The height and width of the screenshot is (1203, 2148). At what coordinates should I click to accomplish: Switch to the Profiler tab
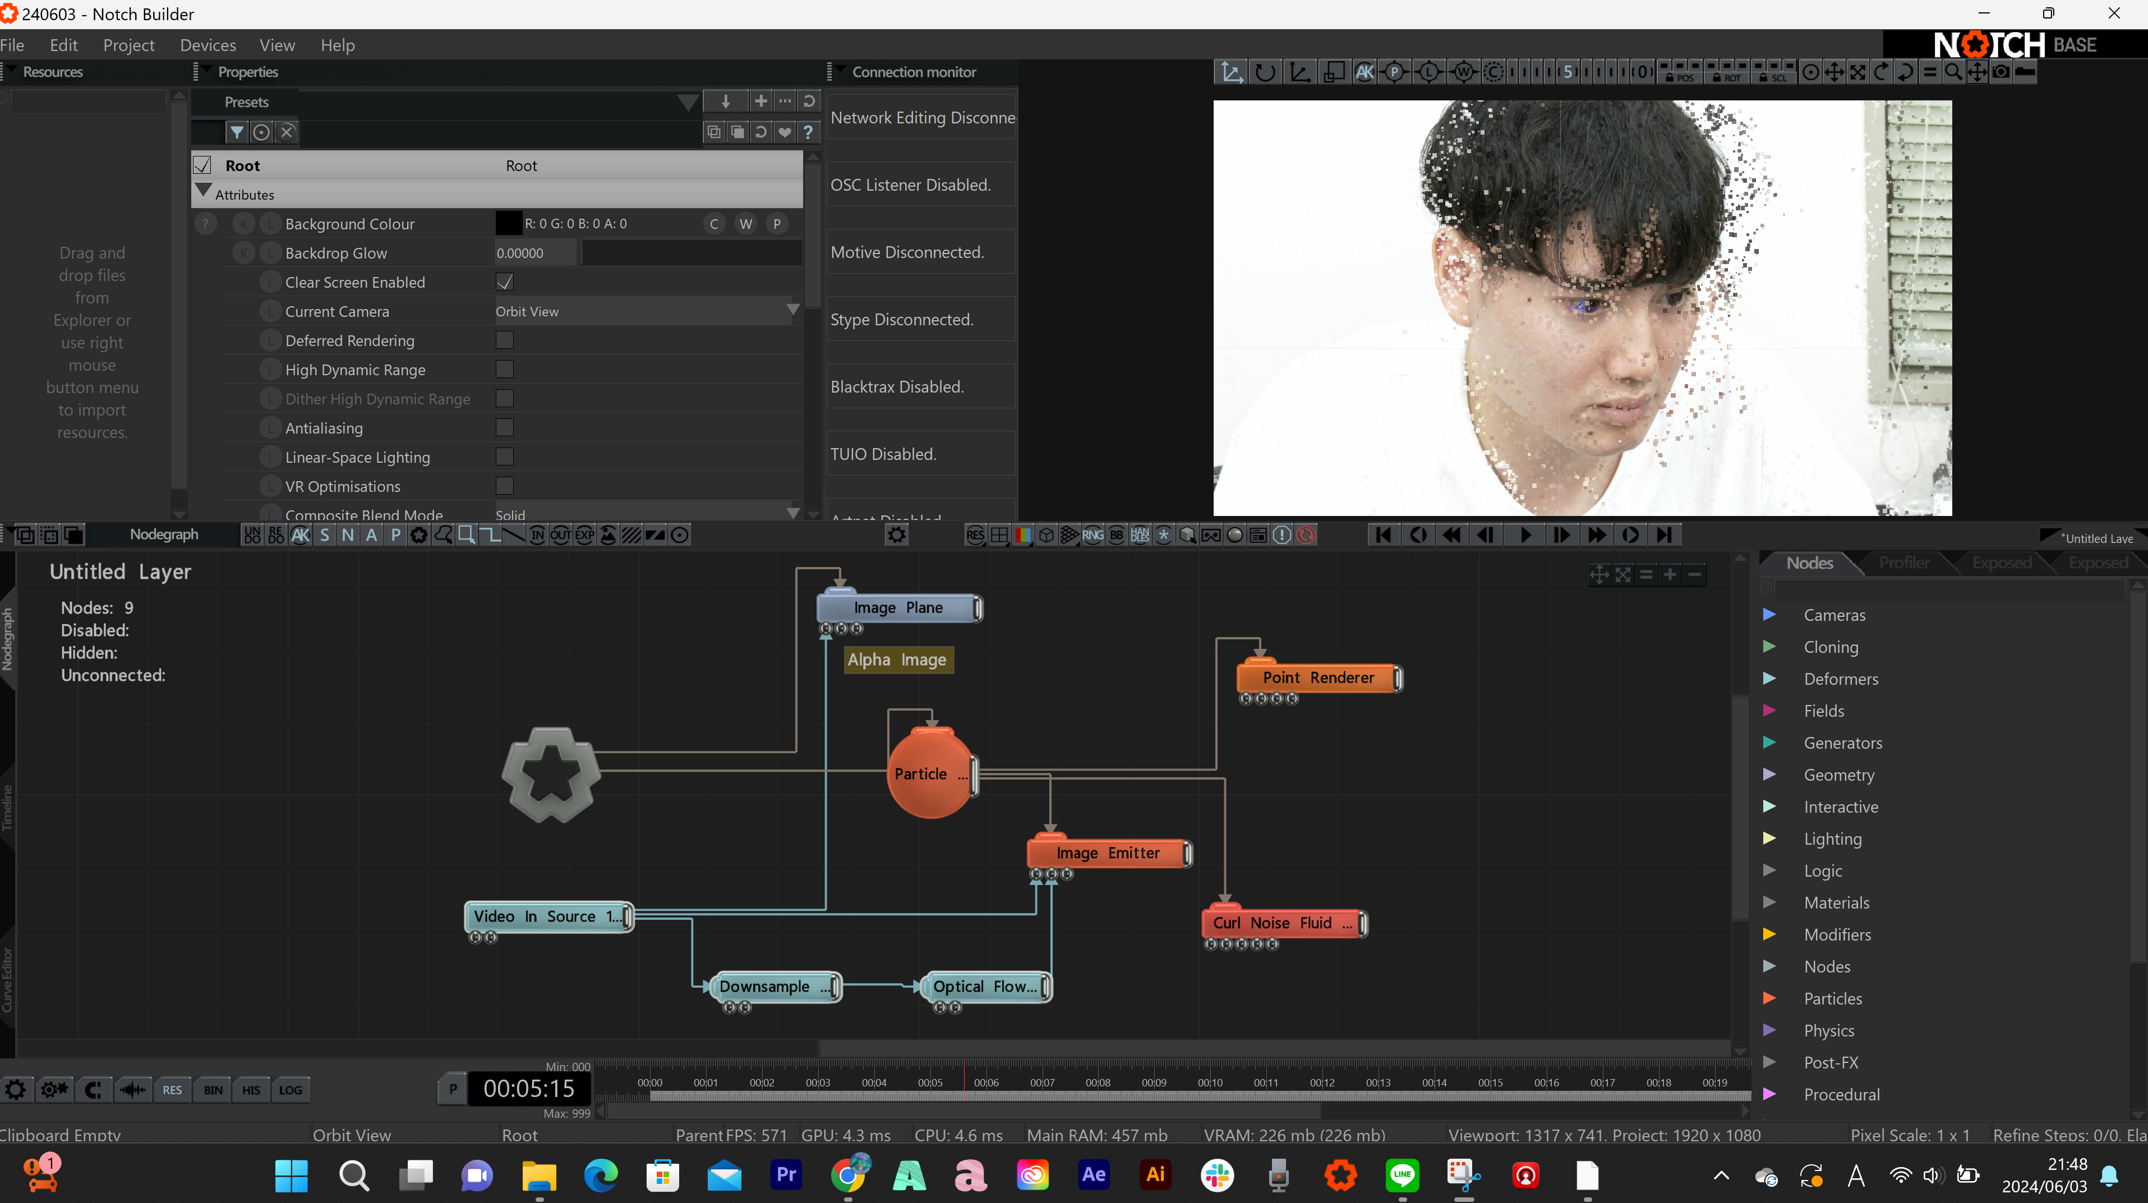1903,563
